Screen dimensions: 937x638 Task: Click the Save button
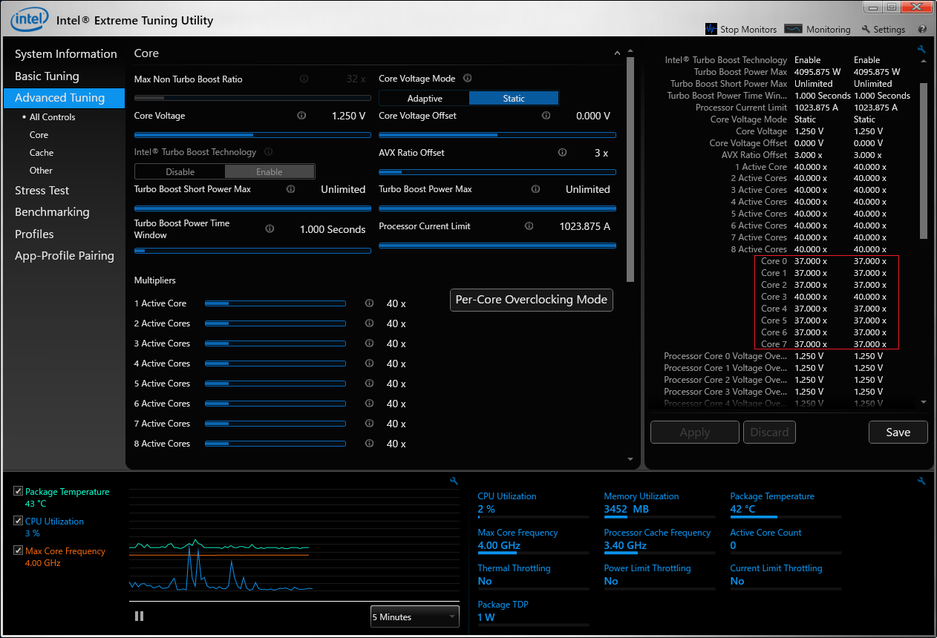pyautogui.click(x=898, y=433)
